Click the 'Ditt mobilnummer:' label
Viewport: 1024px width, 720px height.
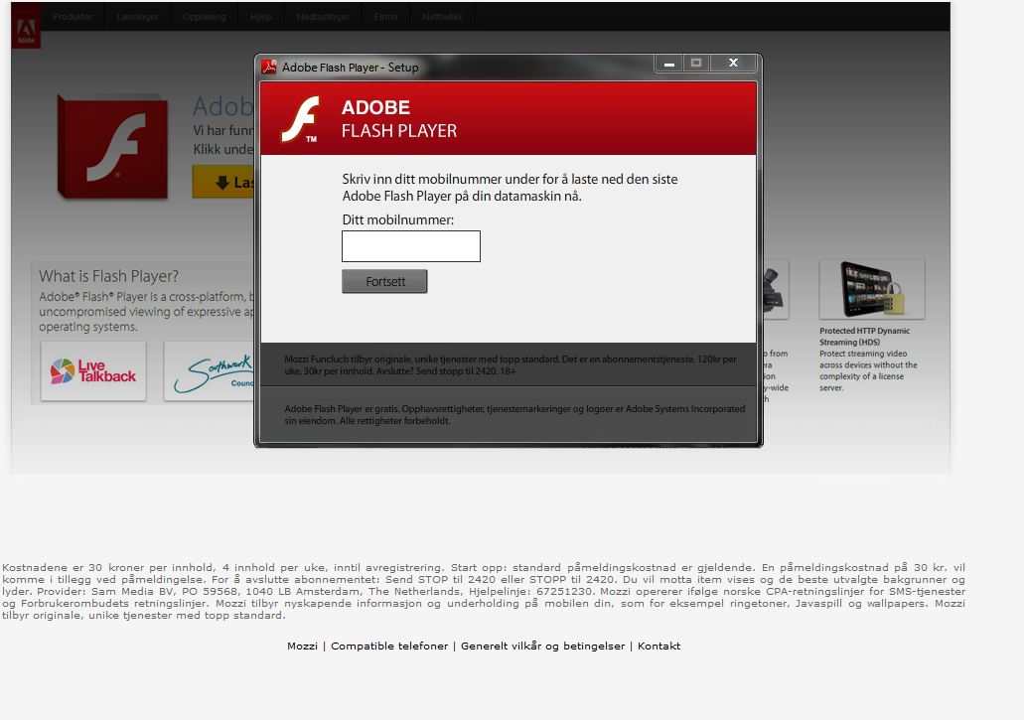point(397,220)
